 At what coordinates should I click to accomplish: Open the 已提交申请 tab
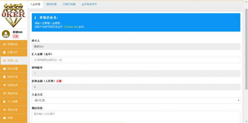69,4
